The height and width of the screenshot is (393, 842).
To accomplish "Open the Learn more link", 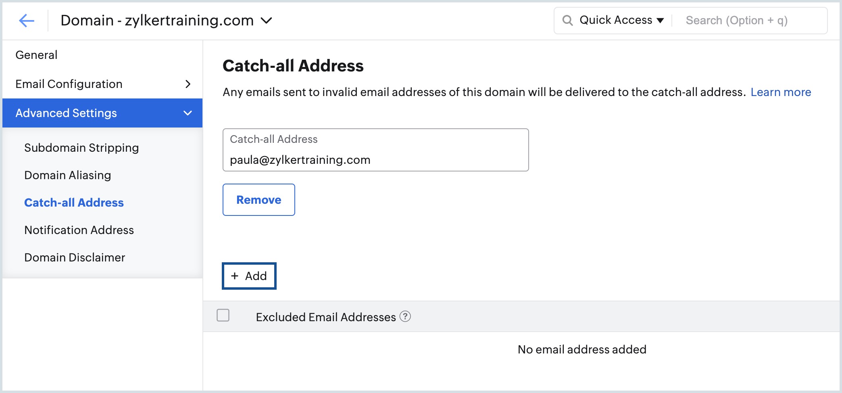I will (781, 92).
